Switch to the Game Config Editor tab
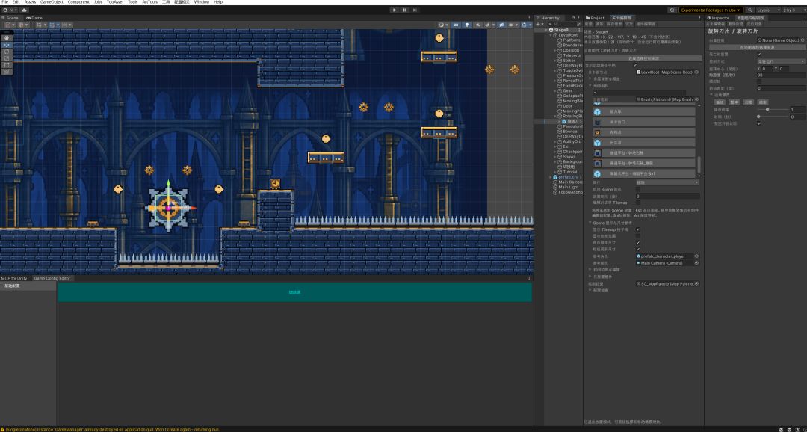Image resolution: width=807 pixels, height=432 pixels. tap(52, 278)
